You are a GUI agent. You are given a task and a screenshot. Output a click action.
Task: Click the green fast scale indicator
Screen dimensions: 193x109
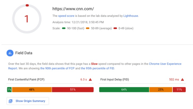pyautogui.click(x=64, y=28)
